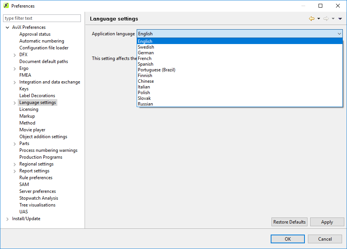Click the type filter text field
Screen dimensions: 347x249
(x=42, y=18)
